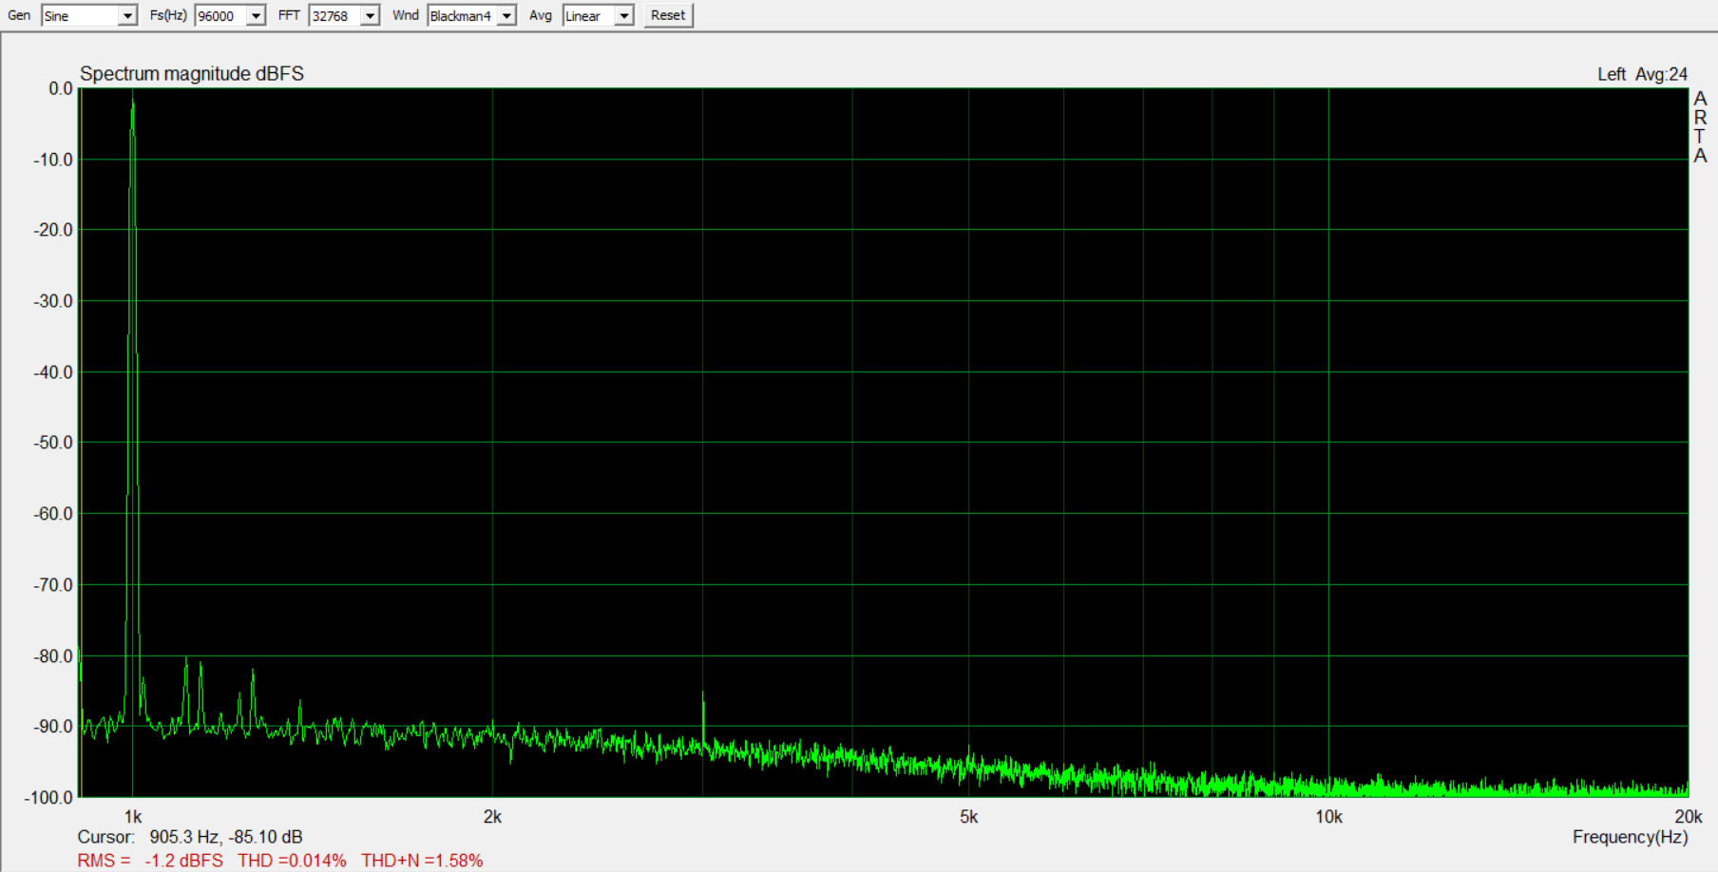This screenshot has height=872, width=1718.
Task: Click the 0.0 dB axis label
Action: coord(61,88)
